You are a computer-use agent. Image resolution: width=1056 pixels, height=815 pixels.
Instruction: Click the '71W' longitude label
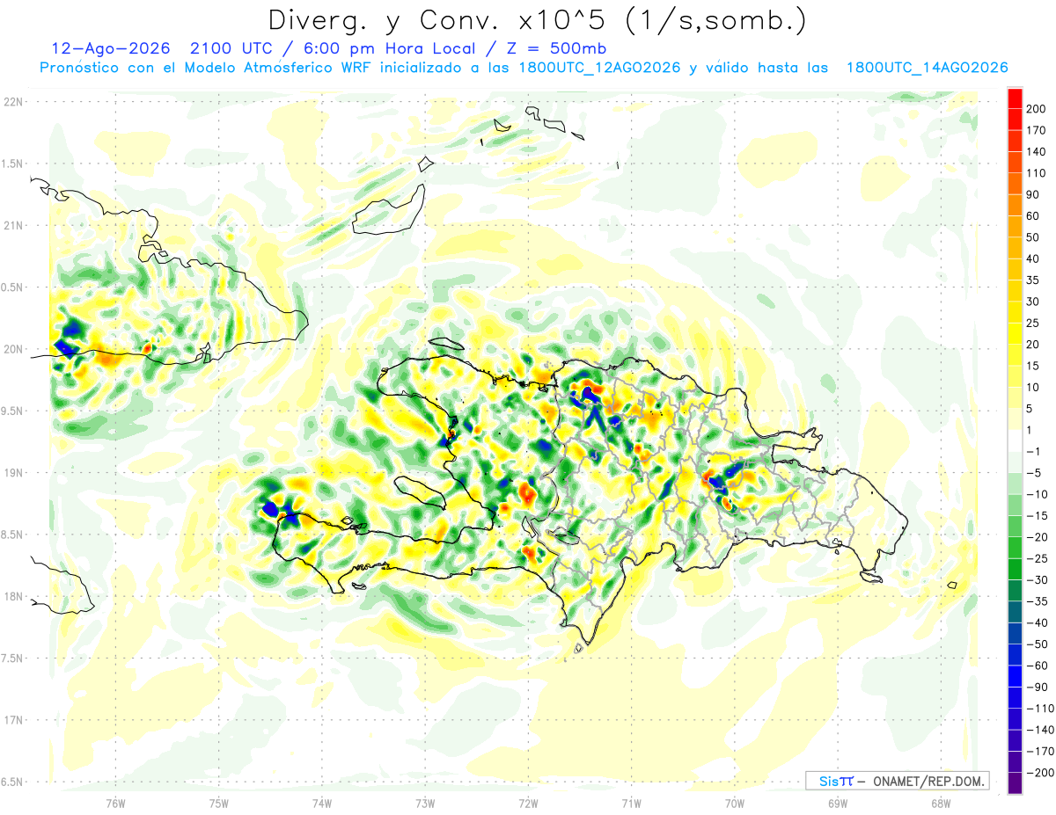click(x=631, y=802)
